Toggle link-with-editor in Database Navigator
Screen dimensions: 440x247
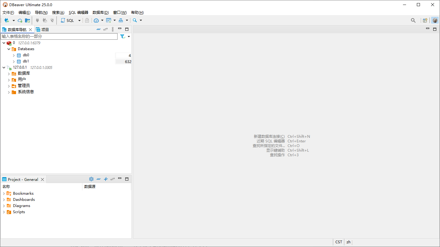[x=106, y=29]
